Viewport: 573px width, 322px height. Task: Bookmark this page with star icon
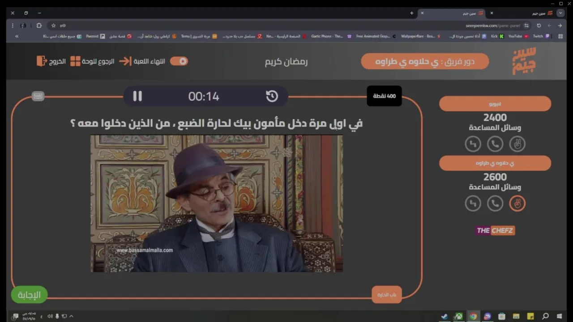tap(53, 25)
